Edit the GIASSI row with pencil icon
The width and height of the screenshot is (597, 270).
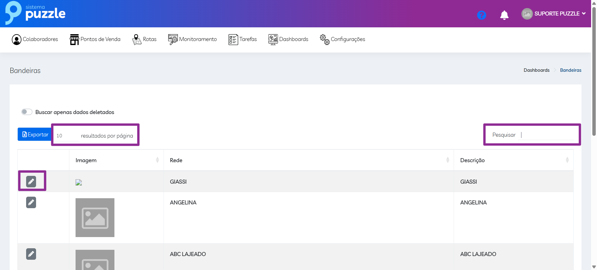(x=31, y=181)
